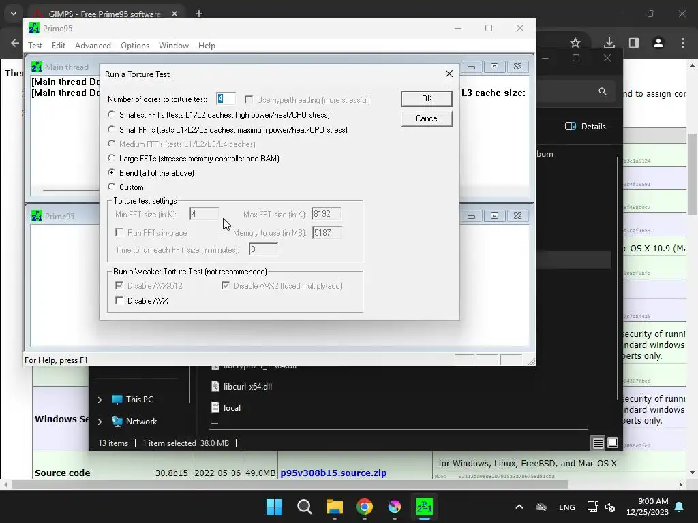Click the Max FFT size field
This screenshot has width=698, height=523.
(x=327, y=214)
